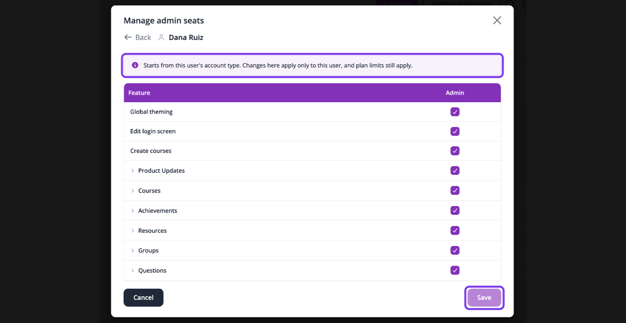
Task: Toggle the Create courses checkbox
Action: pos(455,151)
